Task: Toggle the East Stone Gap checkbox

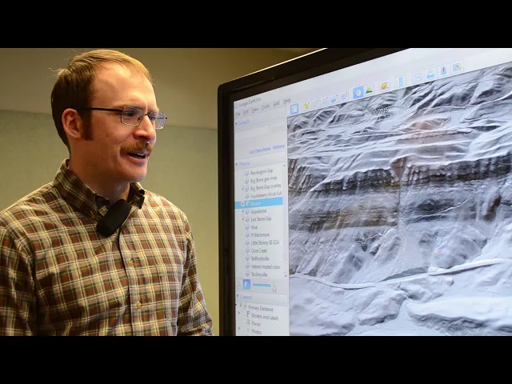Action: tap(246, 218)
